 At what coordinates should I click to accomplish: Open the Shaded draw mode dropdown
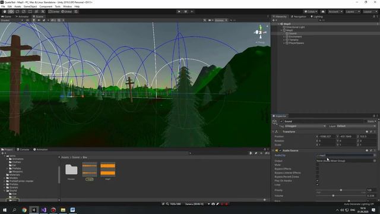pyautogui.click(x=12, y=20)
